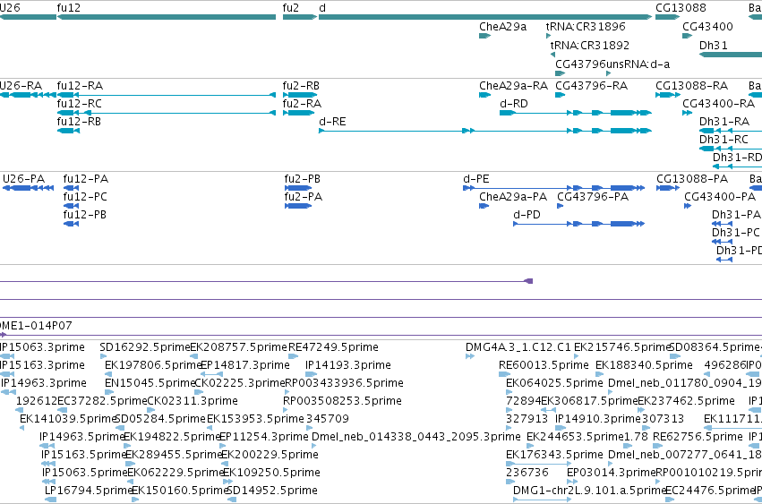The width and height of the screenshot is (762, 504).
Task: Click the CG43400-PA protein label
Action: point(720,197)
